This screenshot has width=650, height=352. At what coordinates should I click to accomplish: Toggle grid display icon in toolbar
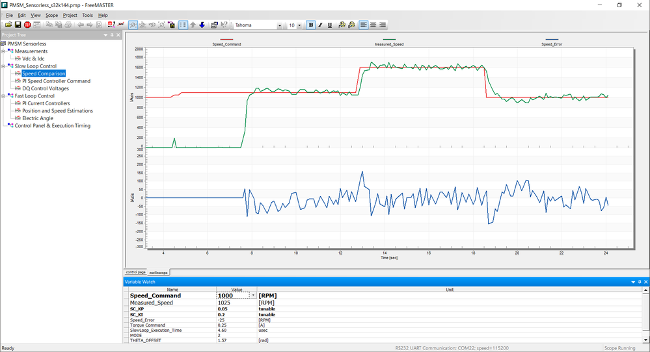click(x=183, y=25)
